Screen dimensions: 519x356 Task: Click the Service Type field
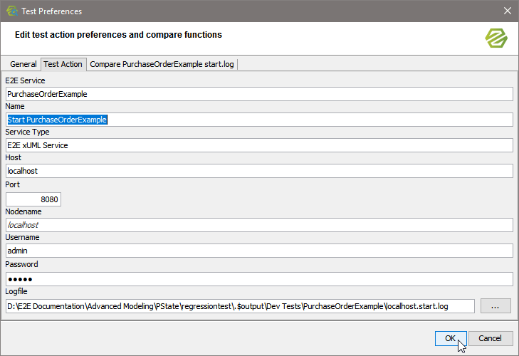(x=259, y=145)
